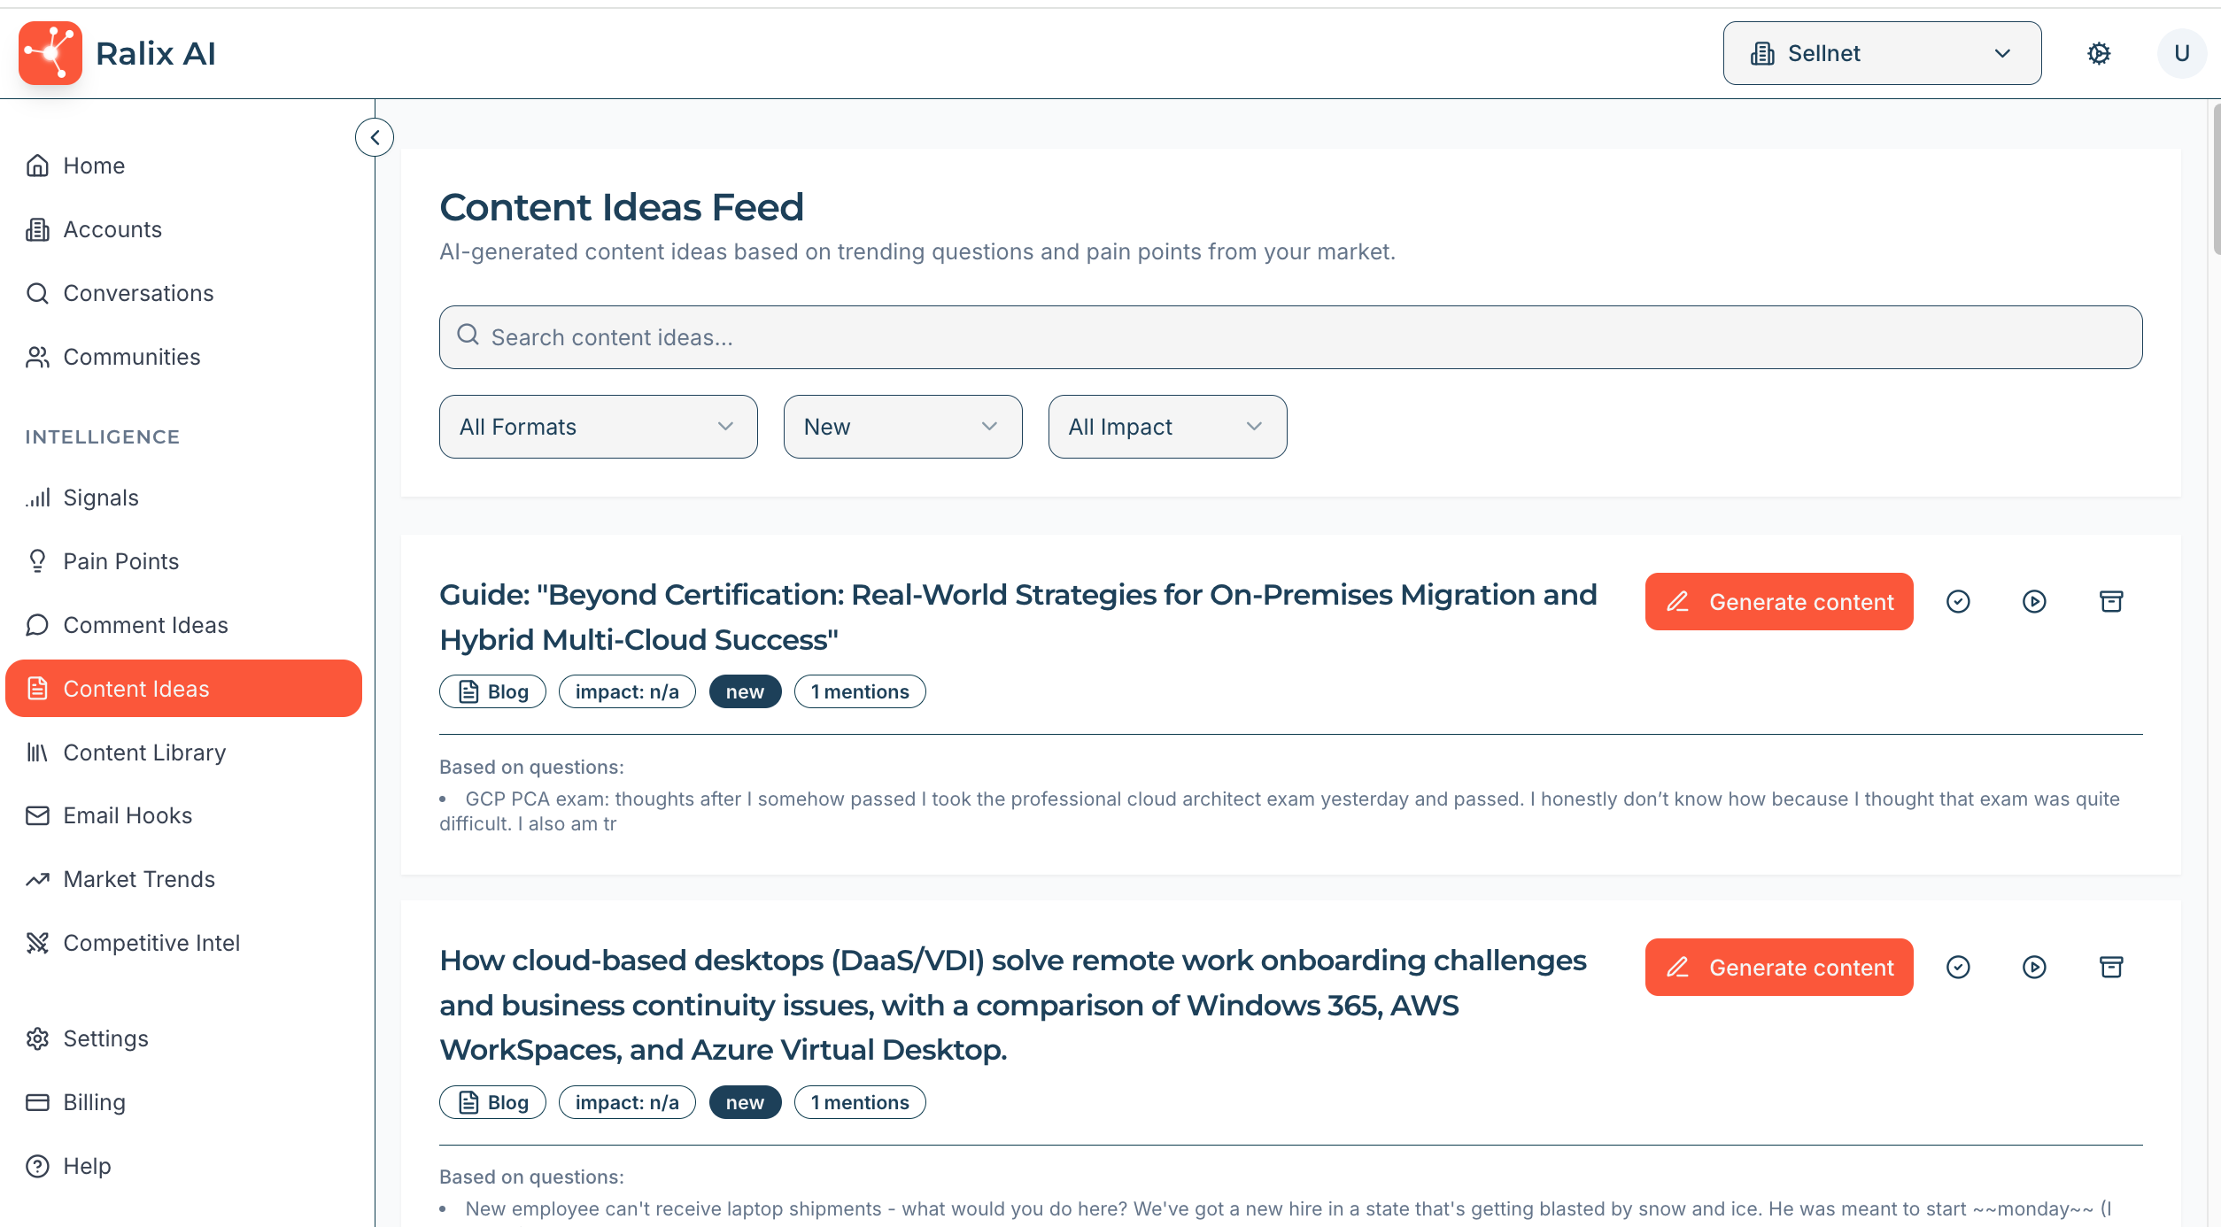Archive the Beyond Certification guide idea

tap(2111, 602)
